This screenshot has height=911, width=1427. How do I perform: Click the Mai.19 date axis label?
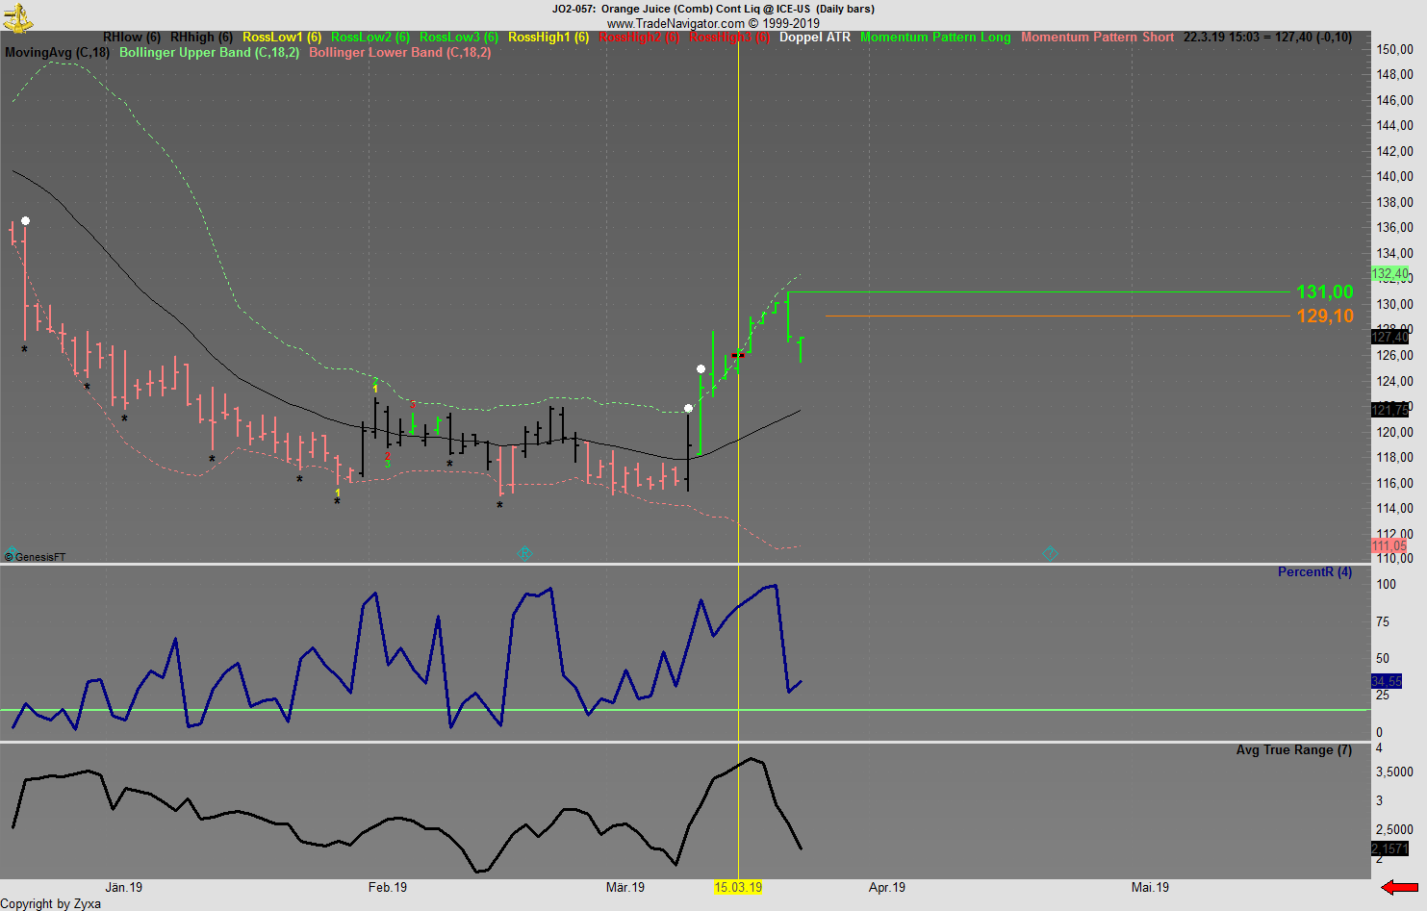click(1151, 887)
